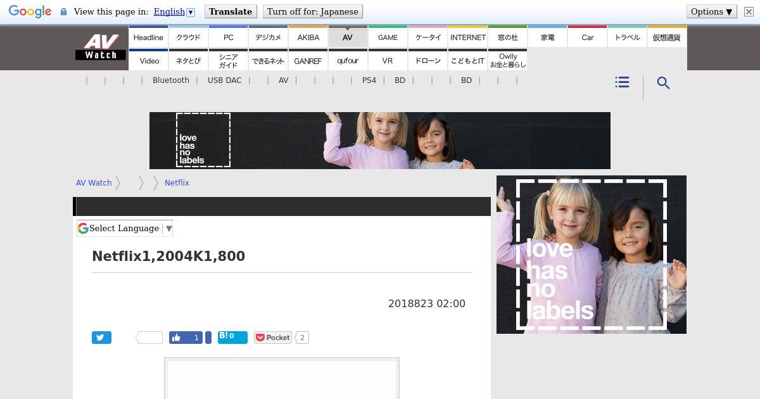
Task: Open the シニアガイド tab
Action: pos(228,60)
